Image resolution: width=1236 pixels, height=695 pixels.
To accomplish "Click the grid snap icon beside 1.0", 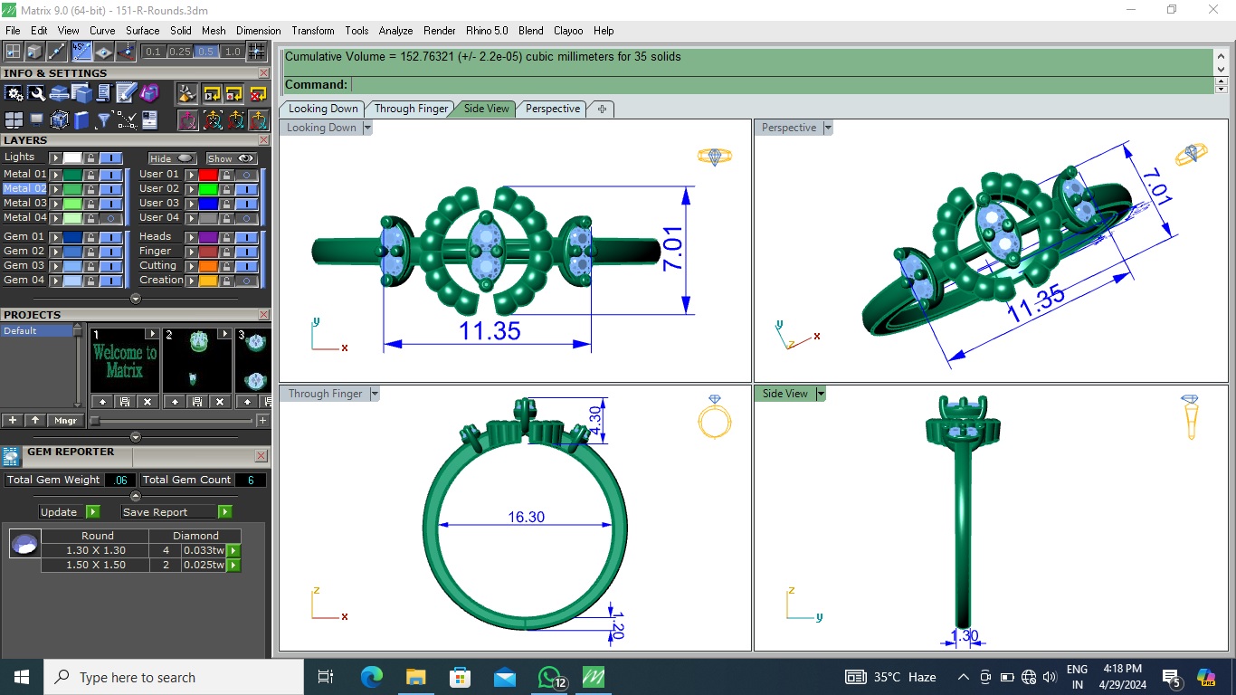I will point(257,52).
